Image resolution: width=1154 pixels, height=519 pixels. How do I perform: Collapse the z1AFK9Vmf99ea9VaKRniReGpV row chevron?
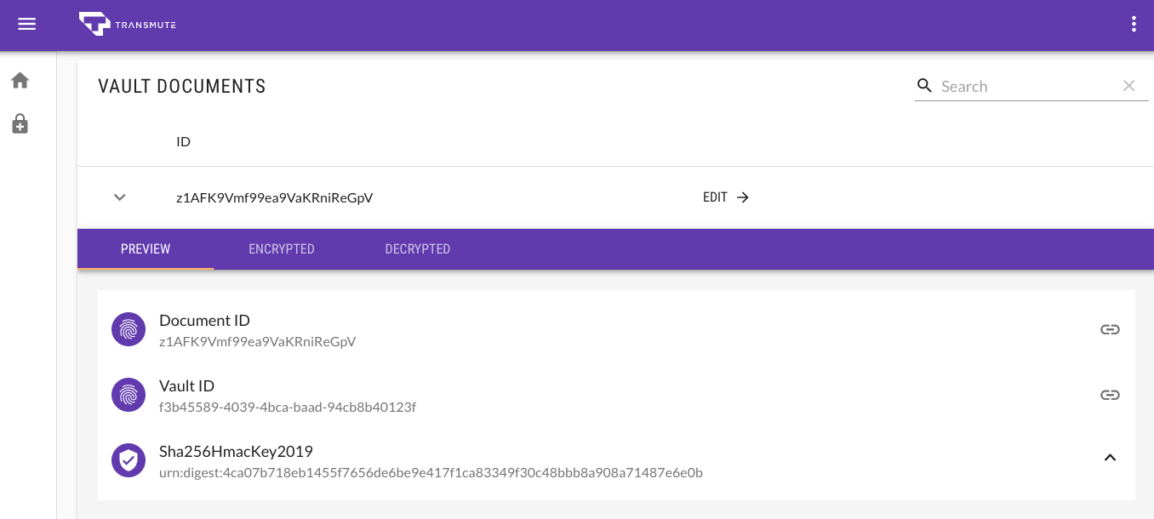120,197
